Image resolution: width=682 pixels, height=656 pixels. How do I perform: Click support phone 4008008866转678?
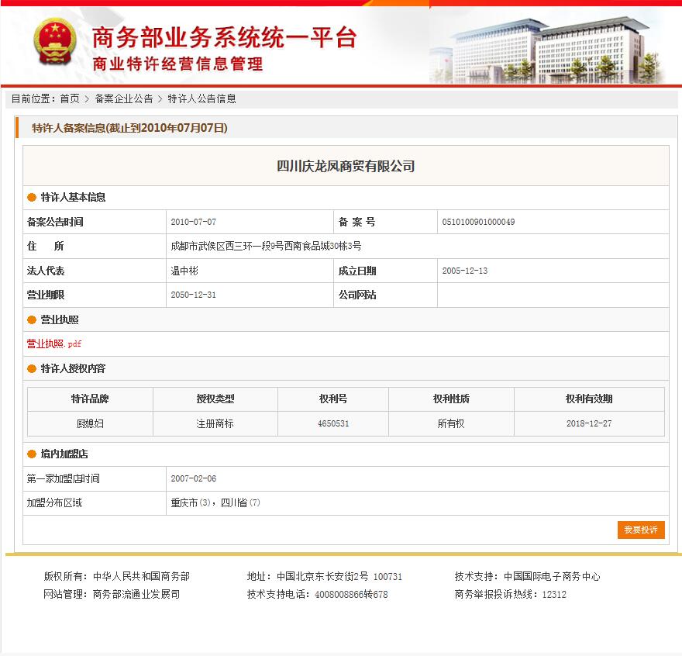(351, 594)
